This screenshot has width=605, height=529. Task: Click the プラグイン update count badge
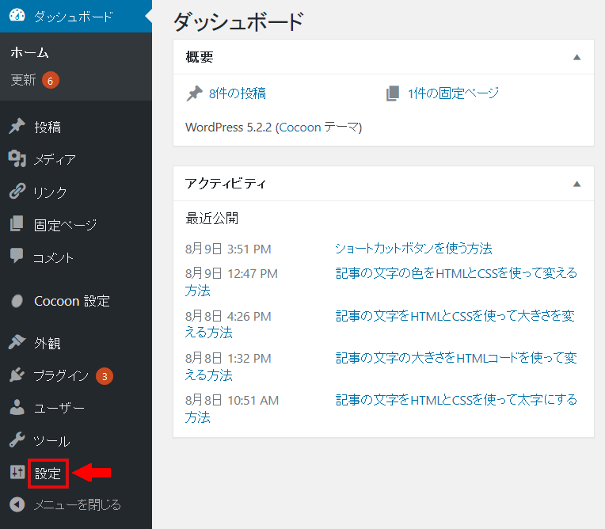coord(105,375)
